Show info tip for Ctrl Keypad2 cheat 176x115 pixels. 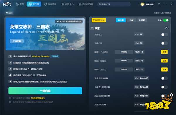tap(109, 96)
